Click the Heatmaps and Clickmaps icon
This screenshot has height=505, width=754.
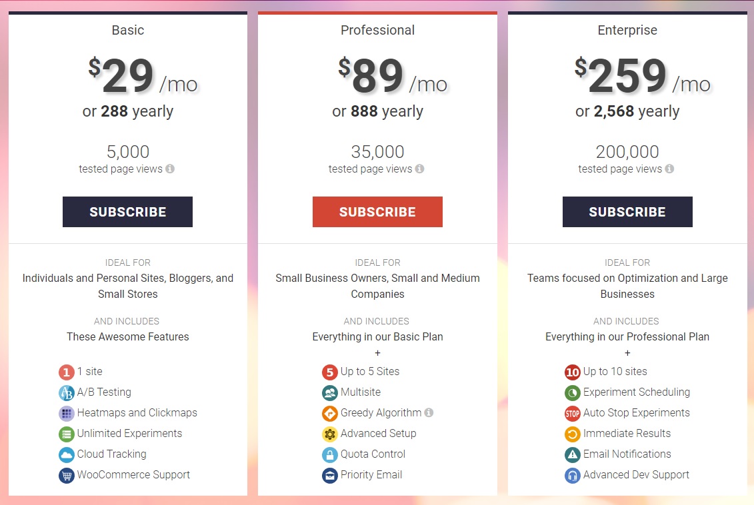point(66,413)
